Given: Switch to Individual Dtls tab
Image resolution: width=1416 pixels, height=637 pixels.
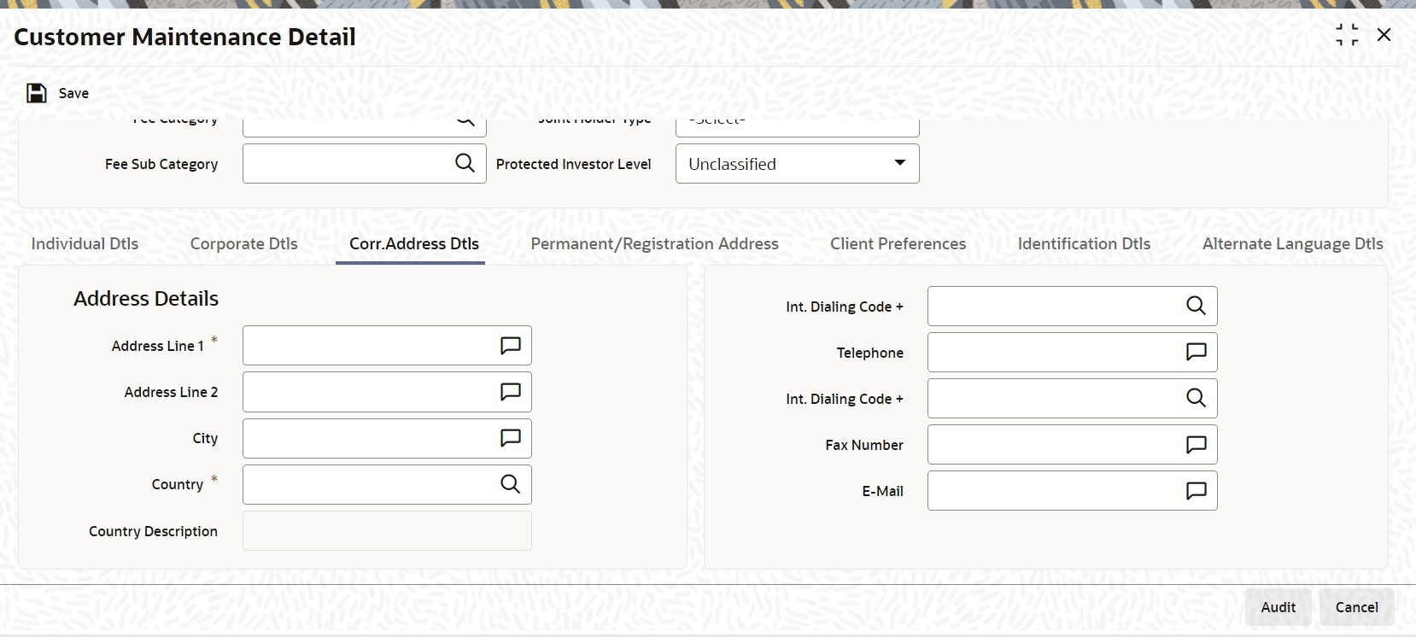Looking at the screenshot, I should pyautogui.click(x=85, y=243).
